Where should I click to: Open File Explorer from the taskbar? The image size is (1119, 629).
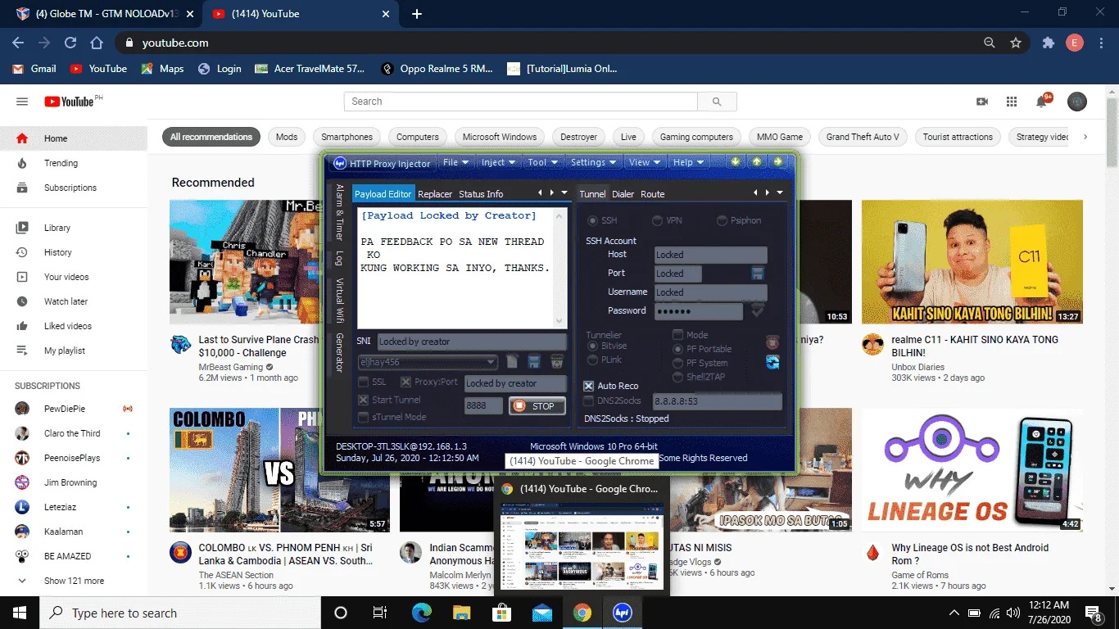point(462,613)
